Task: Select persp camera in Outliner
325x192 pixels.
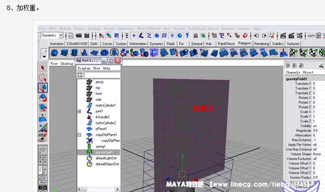Action: pos(99,82)
